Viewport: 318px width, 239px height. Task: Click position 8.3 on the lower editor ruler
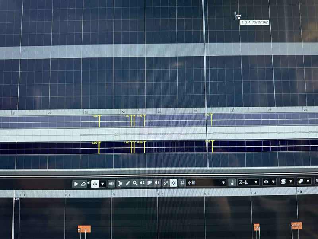(22, 195)
